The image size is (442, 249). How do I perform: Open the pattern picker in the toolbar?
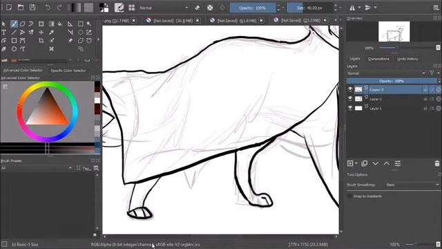[x=88, y=8]
